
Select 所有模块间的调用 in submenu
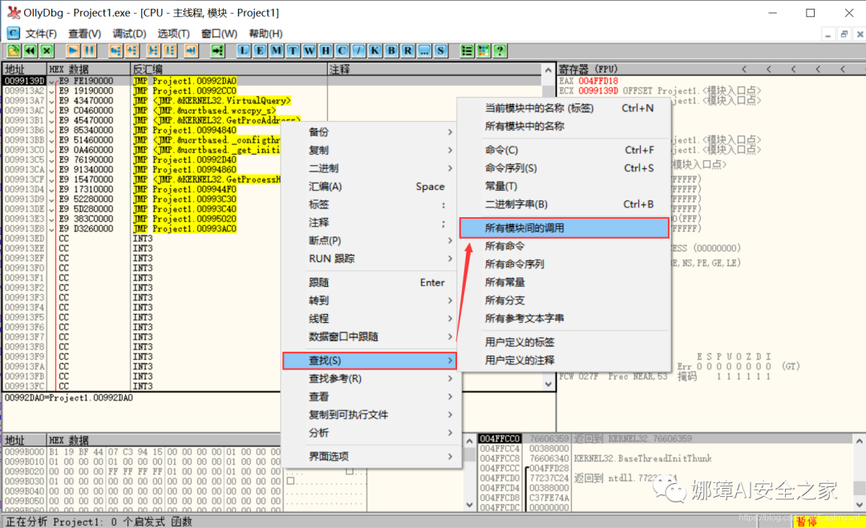(565, 228)
